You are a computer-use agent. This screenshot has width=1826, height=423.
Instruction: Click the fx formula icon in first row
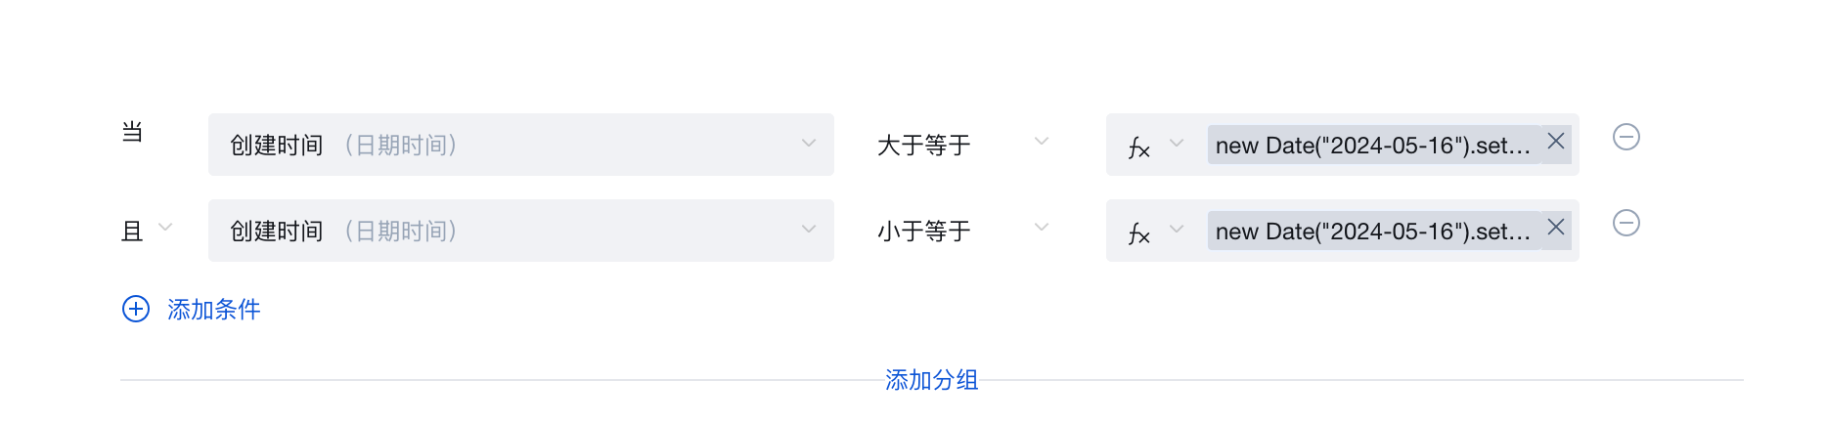pyautogui.click(x=1138, y=147)
